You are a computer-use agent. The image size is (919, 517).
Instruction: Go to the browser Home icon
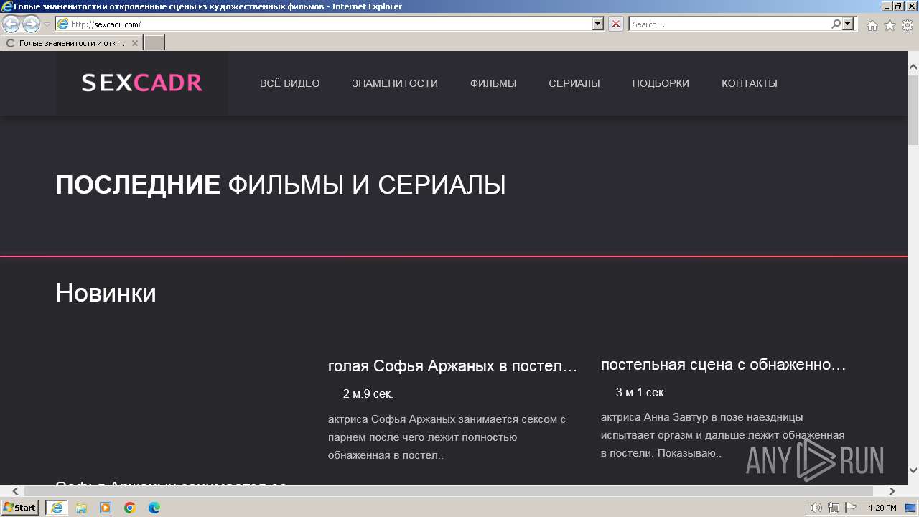[x=872, y=25]
